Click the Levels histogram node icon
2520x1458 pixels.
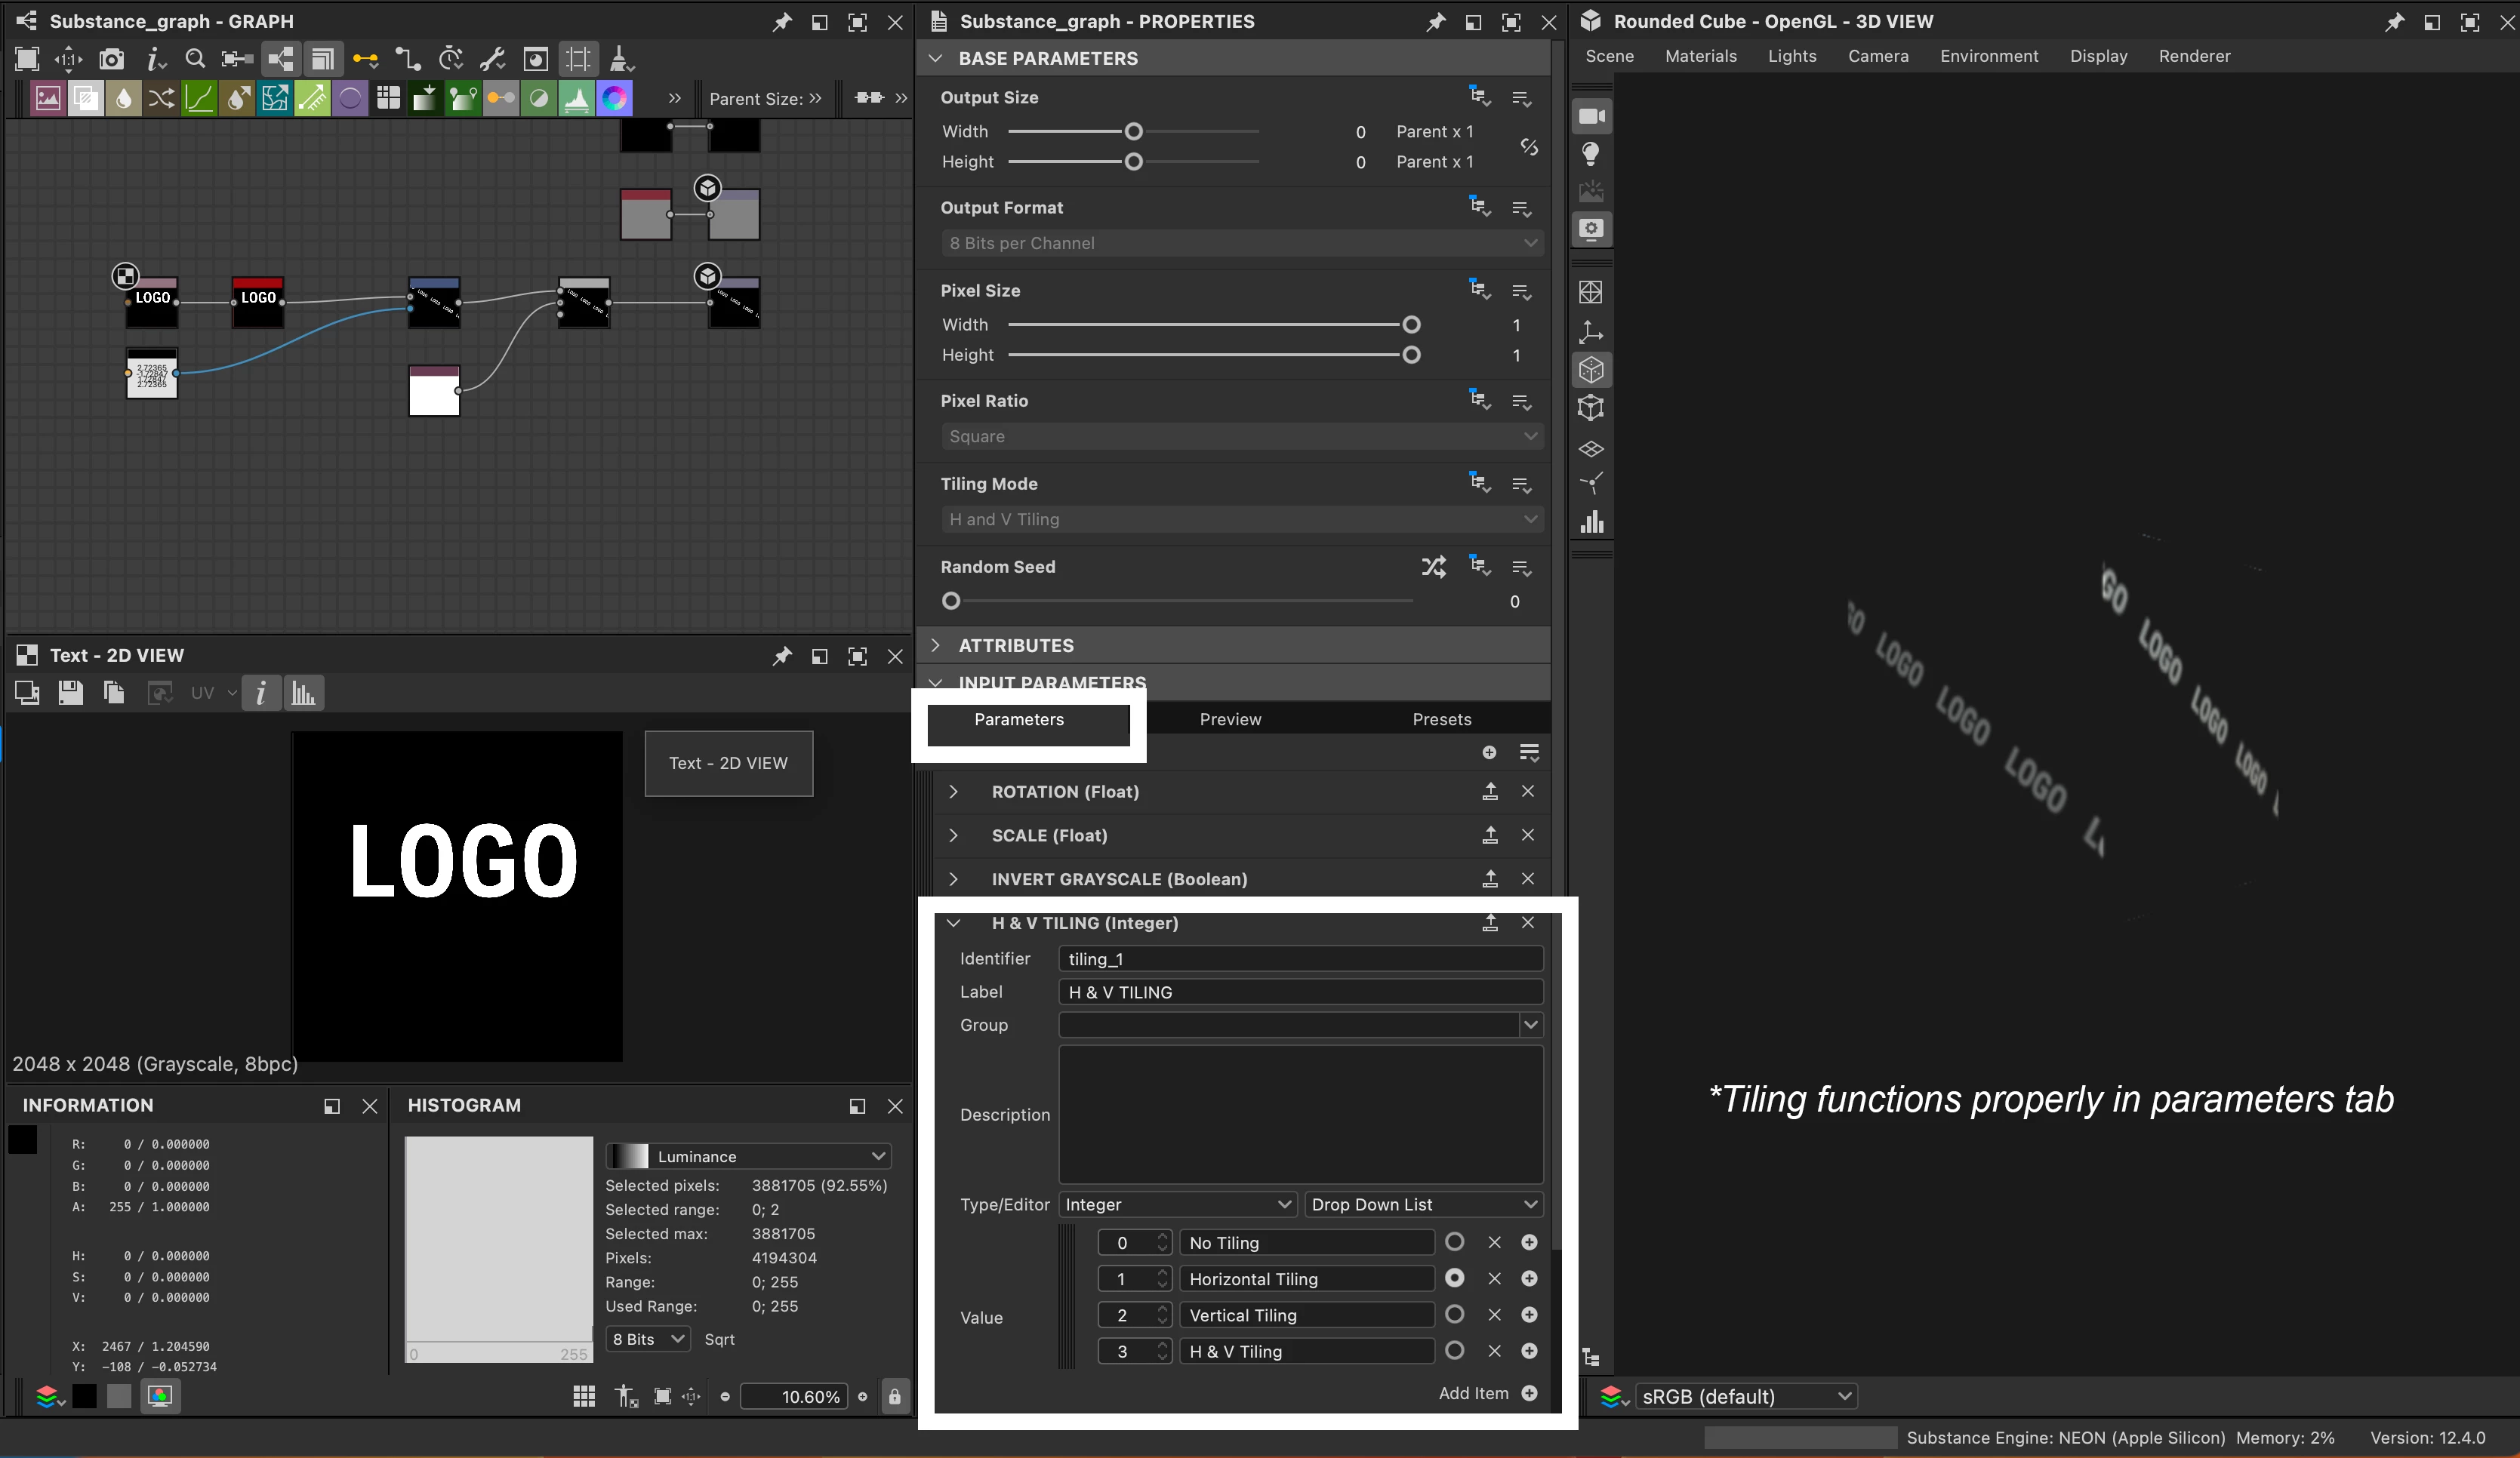[x=577, y=98]
